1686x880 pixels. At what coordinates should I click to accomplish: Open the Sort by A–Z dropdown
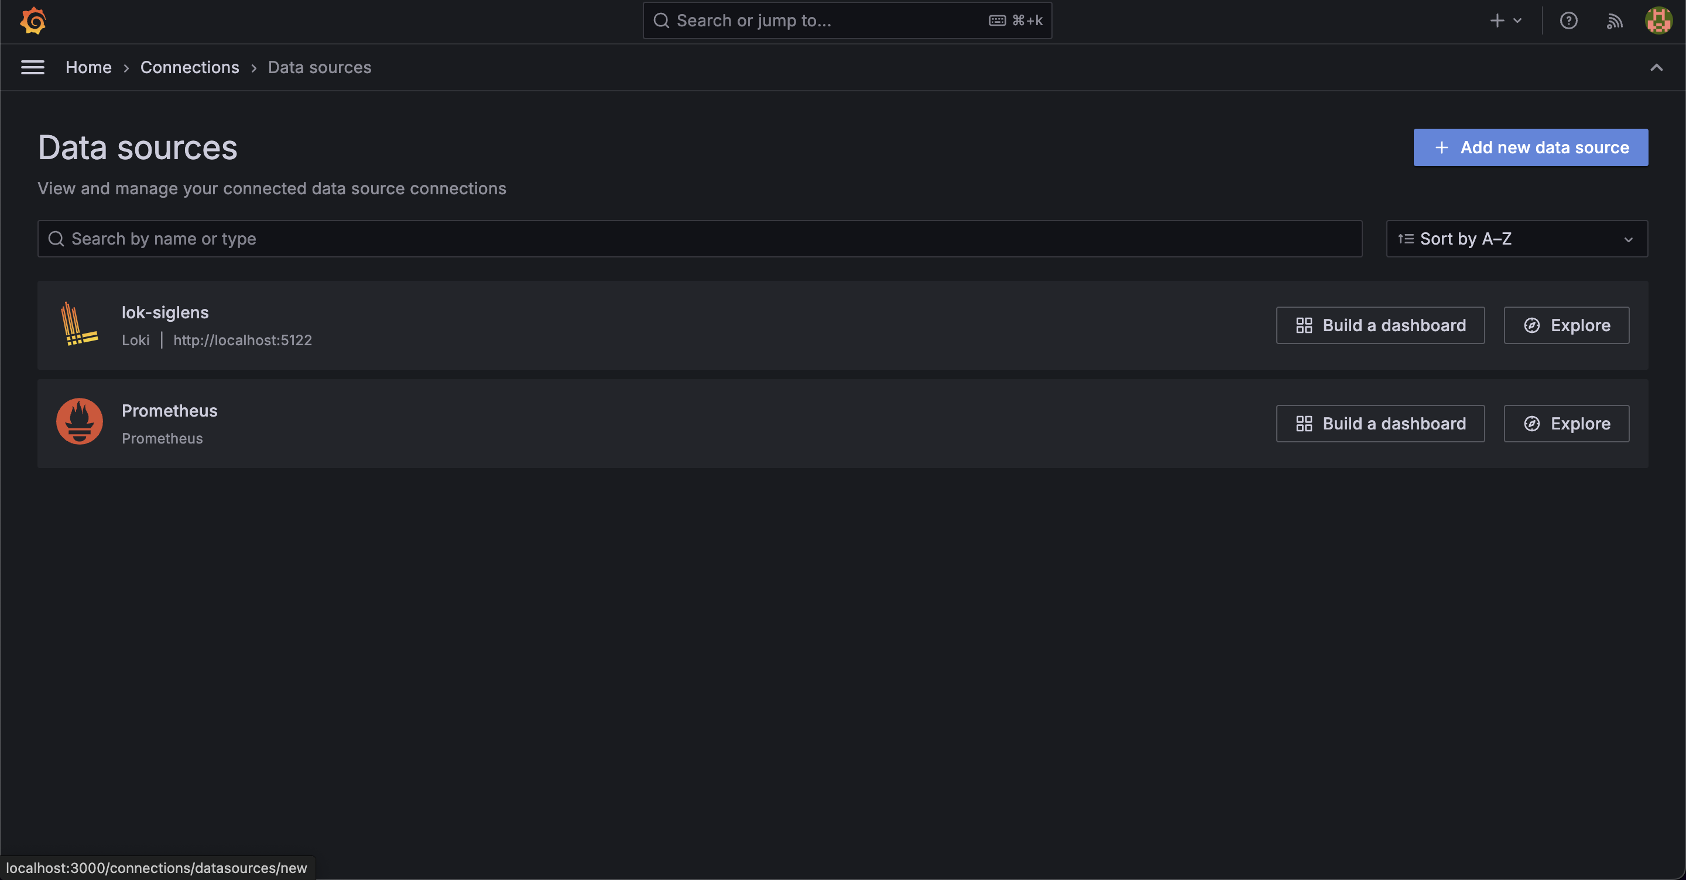(1516, 239)
